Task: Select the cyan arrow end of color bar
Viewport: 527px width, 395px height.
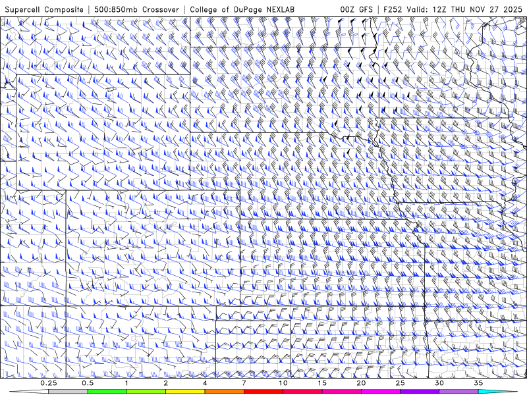Action: (x=497, y=392)
